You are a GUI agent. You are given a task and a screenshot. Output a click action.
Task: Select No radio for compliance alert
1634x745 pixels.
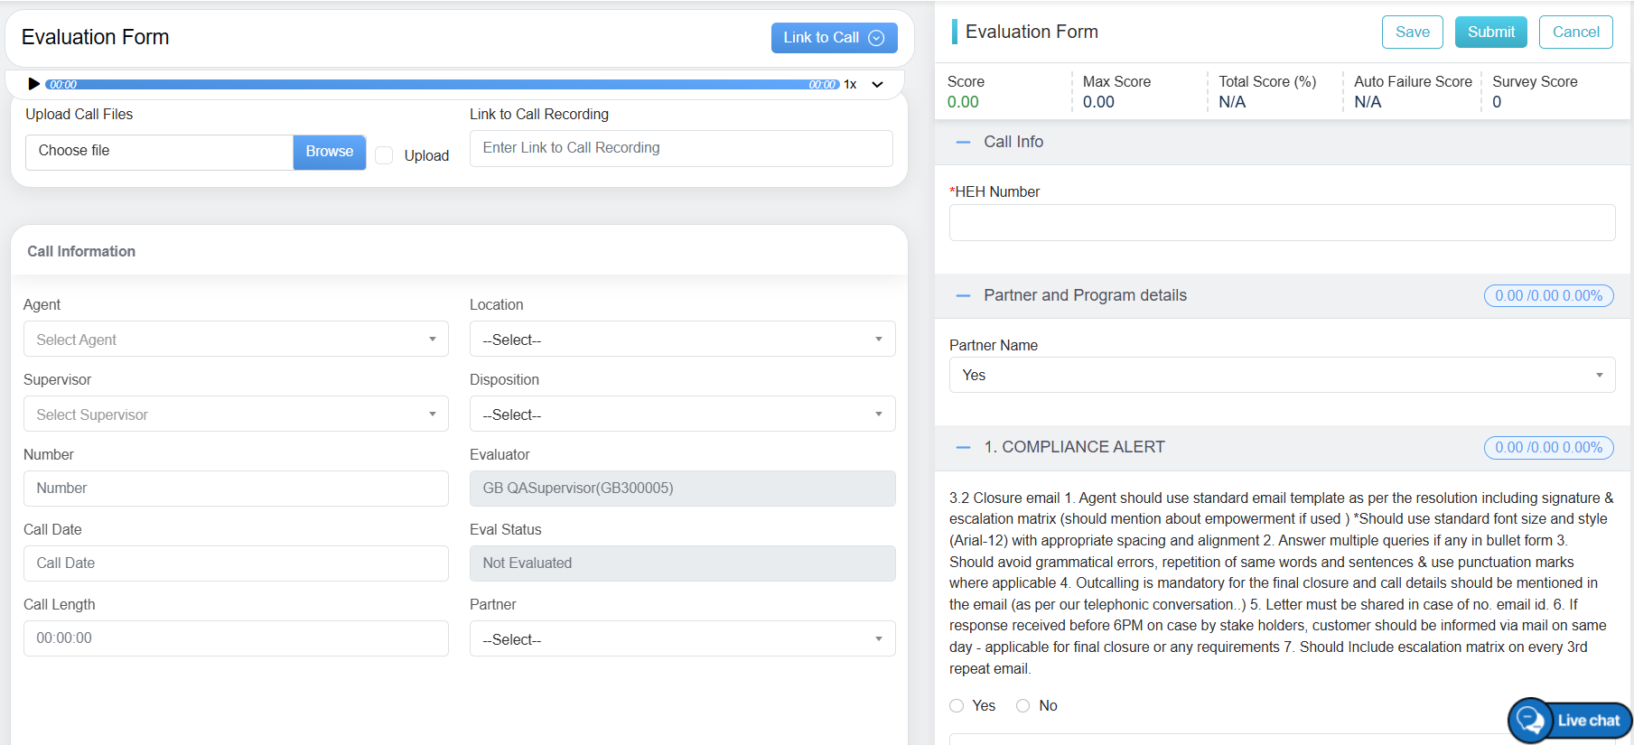pyautogui.click(x=1022, y=706)
